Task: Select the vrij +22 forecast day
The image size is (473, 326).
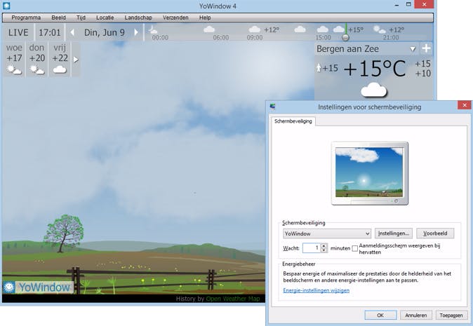Action: 60,60
